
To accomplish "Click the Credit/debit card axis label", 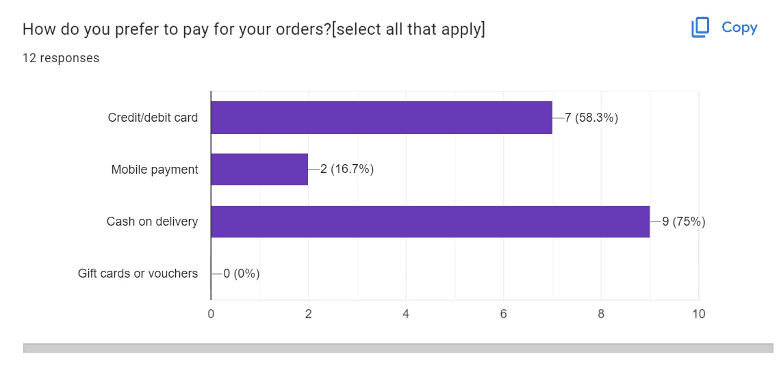I will coord(153,118).
